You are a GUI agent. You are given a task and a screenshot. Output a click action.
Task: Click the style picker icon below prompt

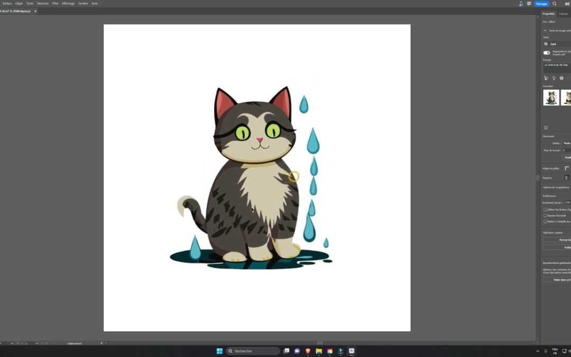coord(546,78)
